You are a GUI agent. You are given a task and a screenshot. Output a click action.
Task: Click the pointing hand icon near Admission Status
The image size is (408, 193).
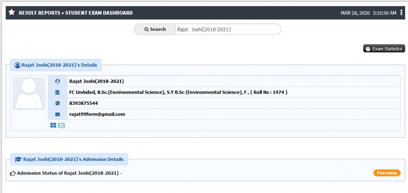tap(13, 173)
